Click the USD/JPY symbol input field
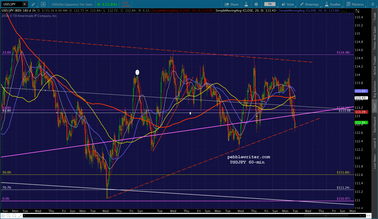The width and height of the screenshot is (378, 219). 11,4
